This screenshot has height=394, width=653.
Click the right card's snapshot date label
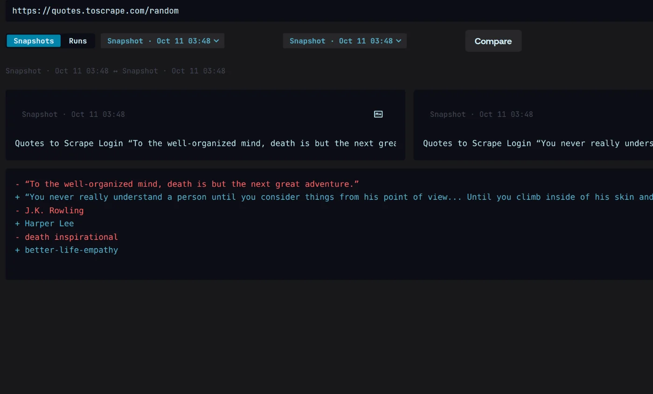(481, 114)
